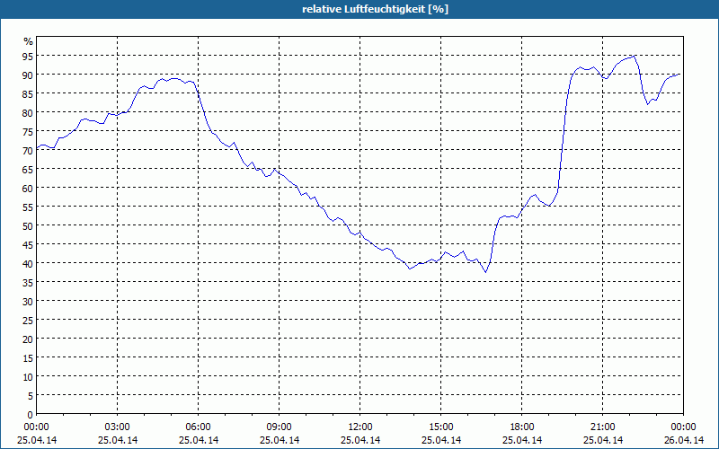Click the 5 tick label on the y-axis
The height and width of the screenshot is (449, 719).
tap(31, 395)
